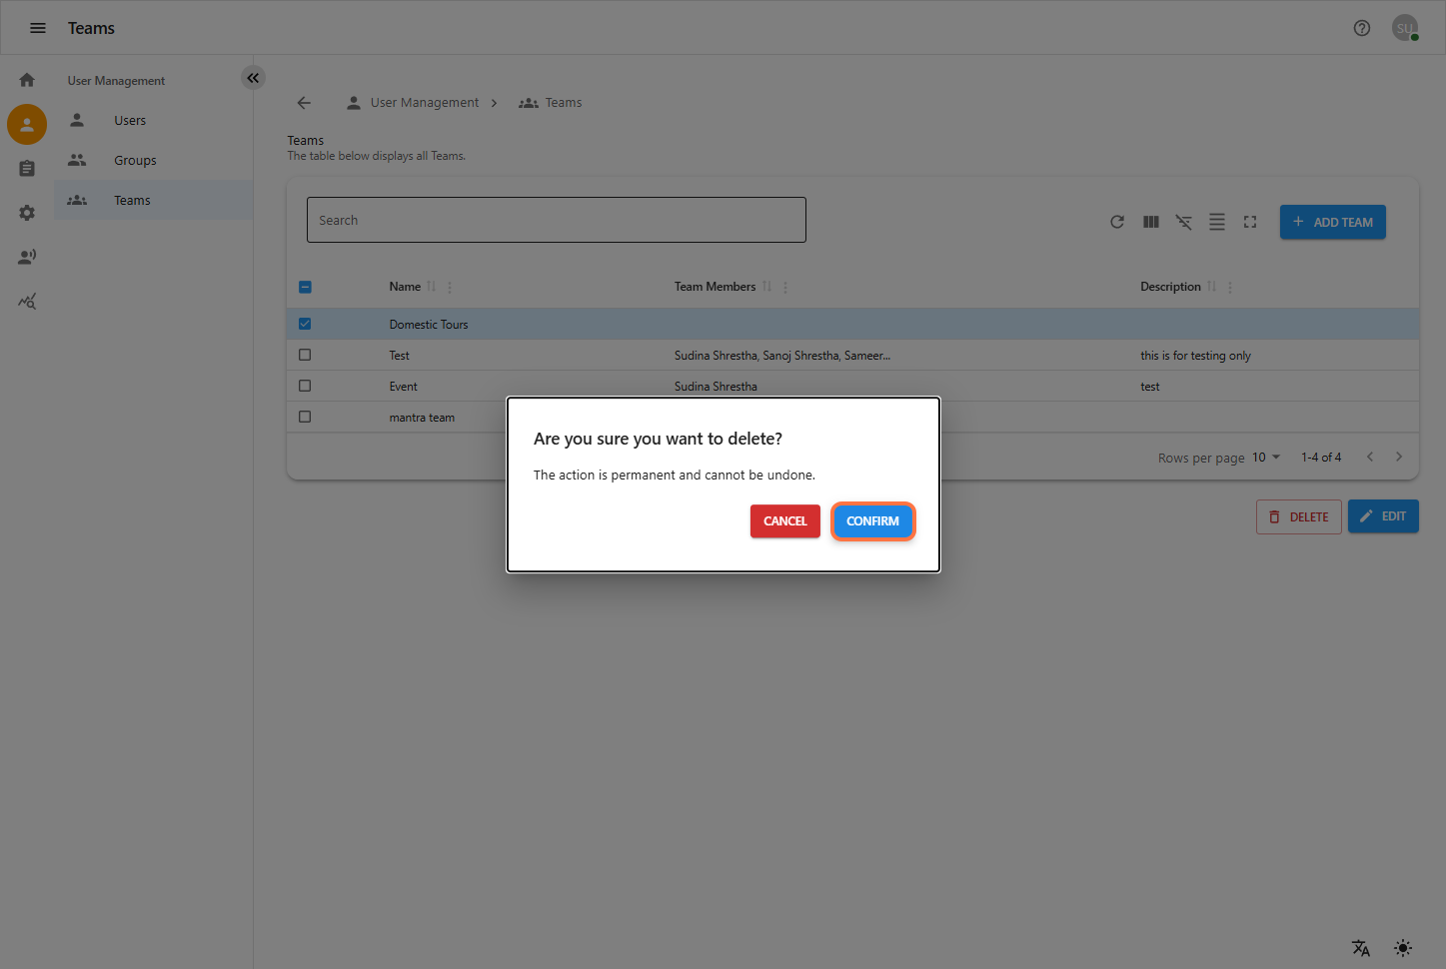Open the language translate icon
The width and height of the screenshot is (1446, 969).
pyautogui.click(x=1361, y=948)
